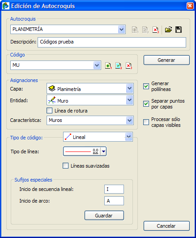Open the Tipo de código Lineal dropdown

(129, 137)
